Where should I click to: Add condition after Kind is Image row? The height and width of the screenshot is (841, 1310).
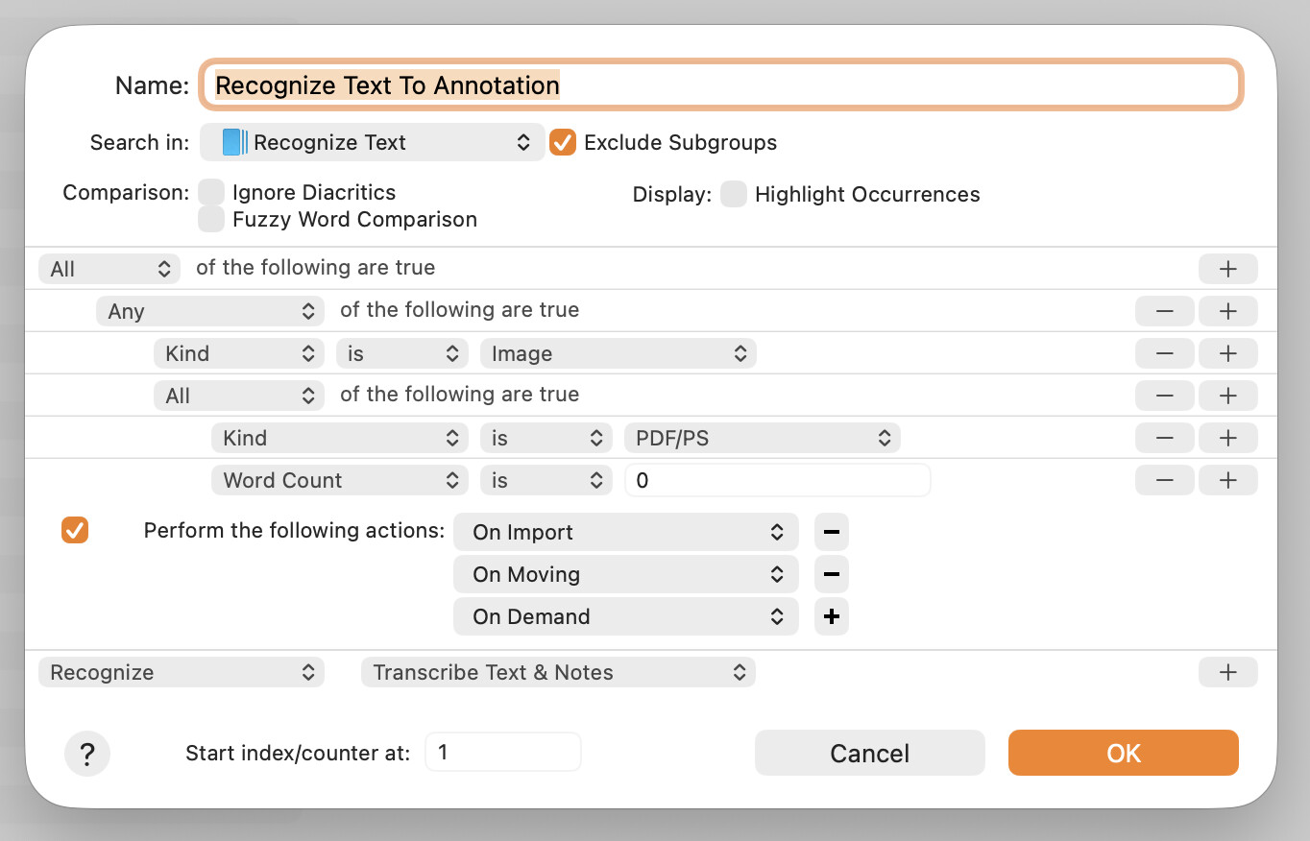pyautogui.click(x=1227, y=353)
